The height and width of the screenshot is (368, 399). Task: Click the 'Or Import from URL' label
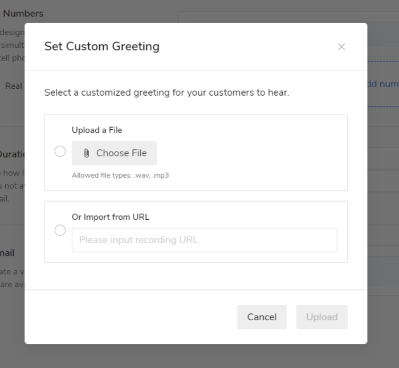[111, 217]
